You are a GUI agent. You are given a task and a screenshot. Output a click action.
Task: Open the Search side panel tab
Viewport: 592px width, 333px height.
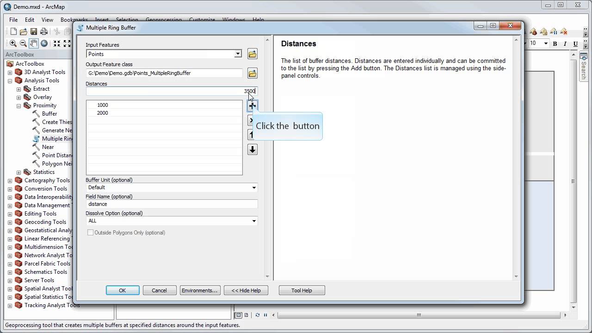pyautogui.click(x=584, y=67)
